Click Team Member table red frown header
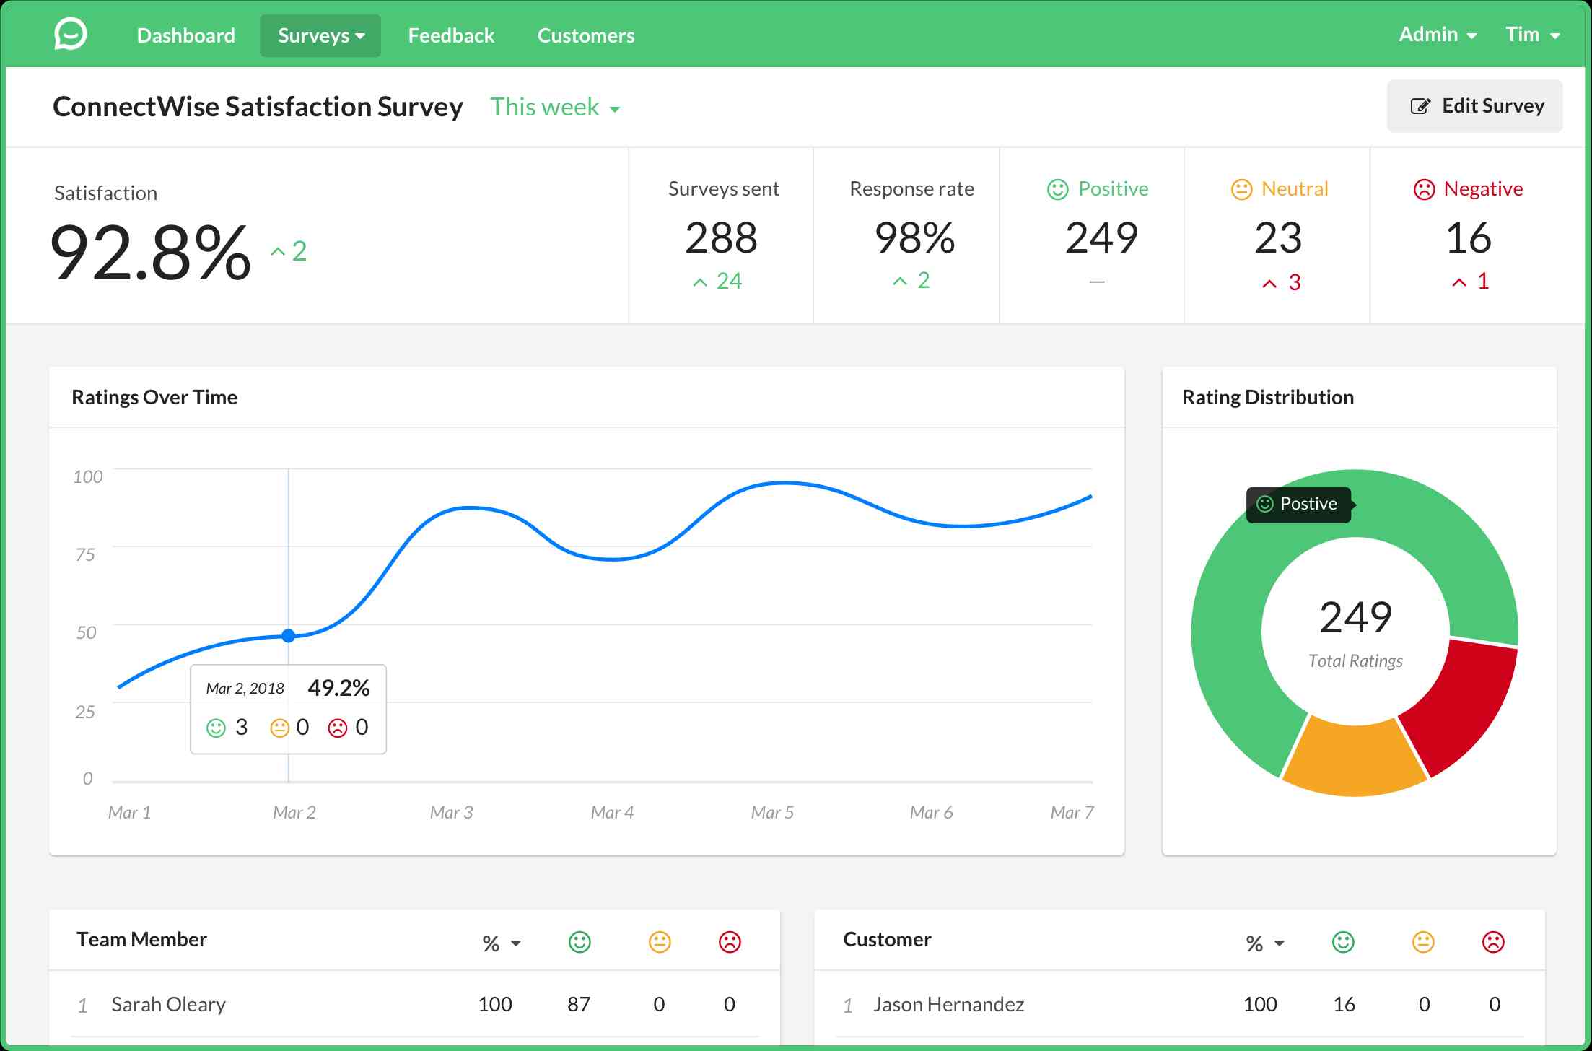The height and width of the screenshot is (1051, 1592). [x=730, y=941]
